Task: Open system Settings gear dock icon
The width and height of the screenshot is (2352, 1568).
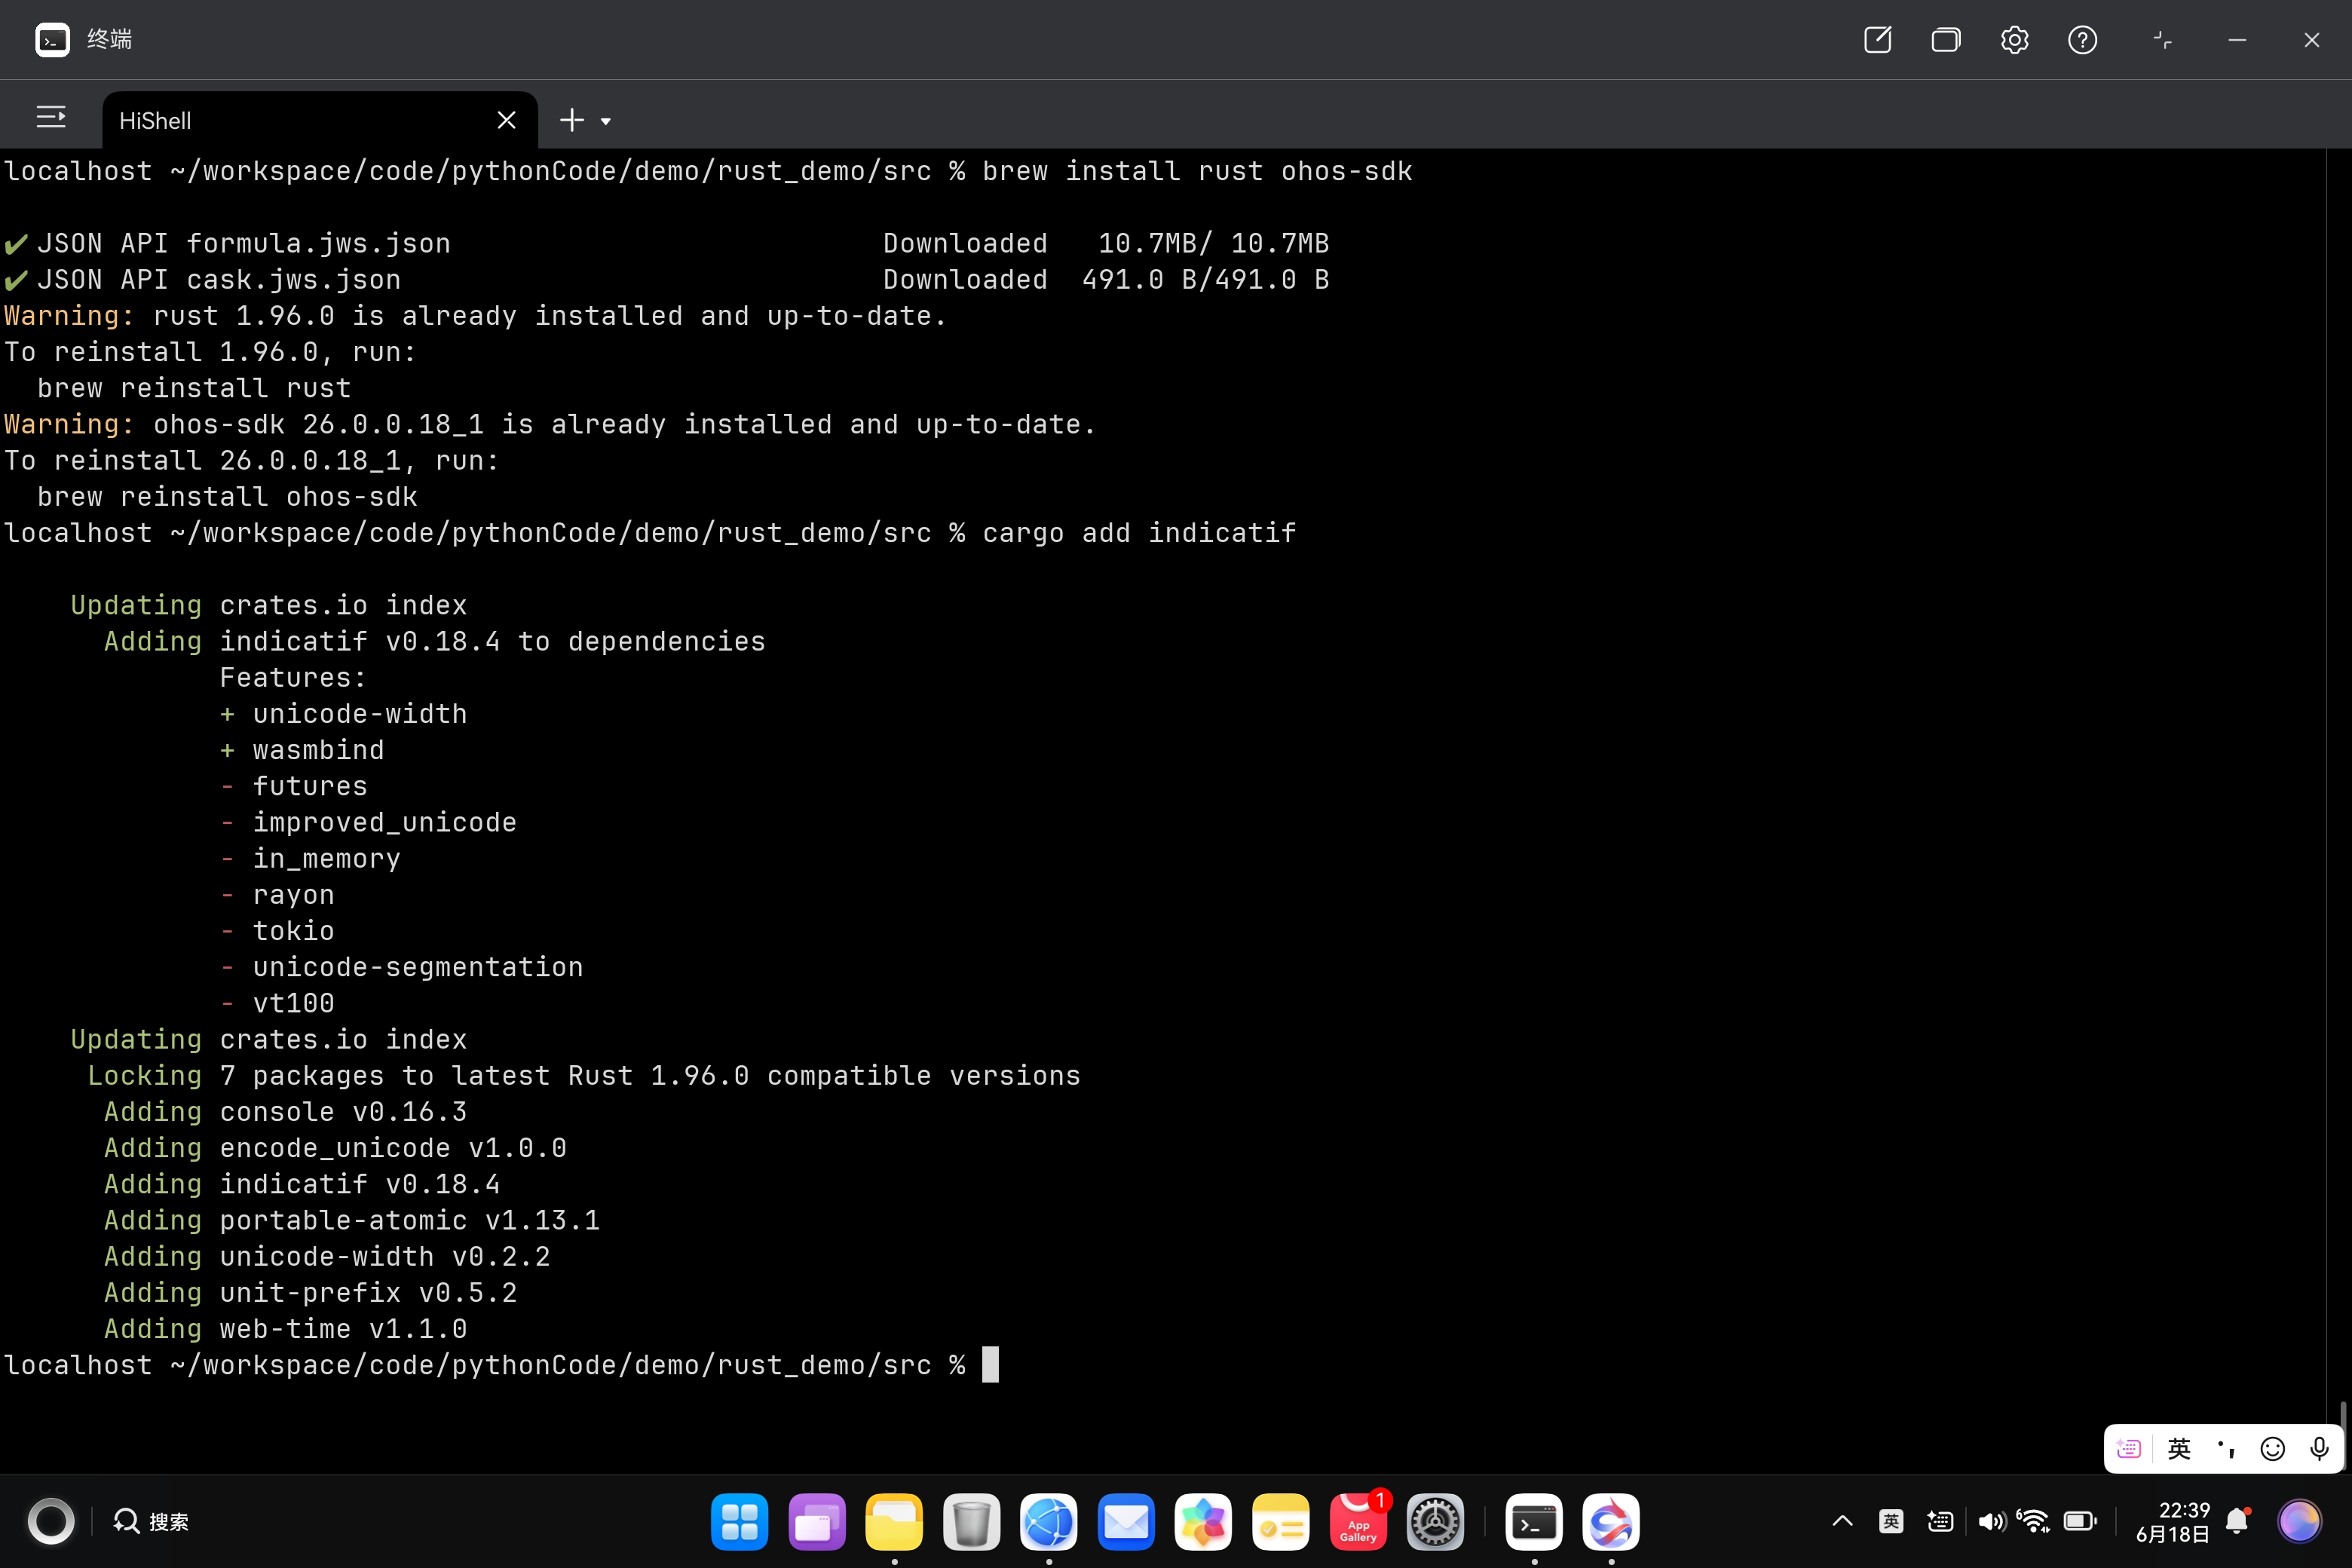Action: click(x=1435, y=1521)
